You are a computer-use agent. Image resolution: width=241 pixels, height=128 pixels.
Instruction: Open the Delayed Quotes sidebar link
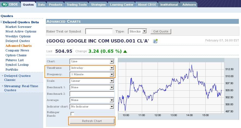pyautogui.click(x=18, y=41)
